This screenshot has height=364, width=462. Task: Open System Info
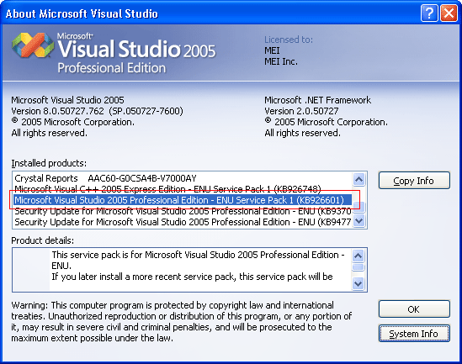[x=414, y=334]
